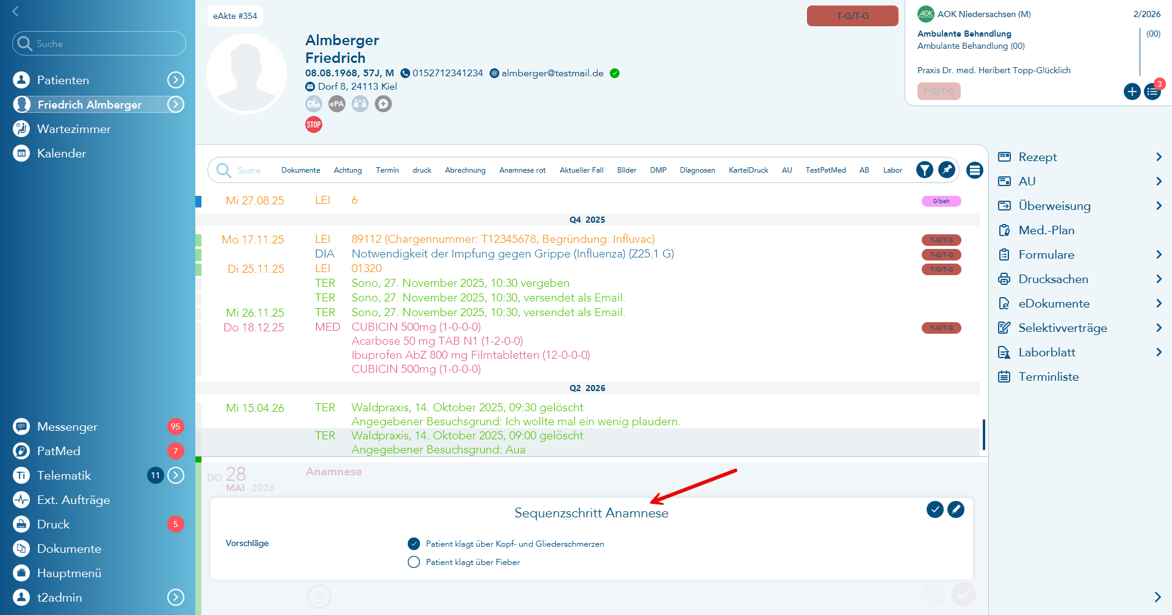Image resolution: width=1172 pixels, height=615 pixels.
Task: Select the Anamnese rot filter tab
Action: (523, 170)
